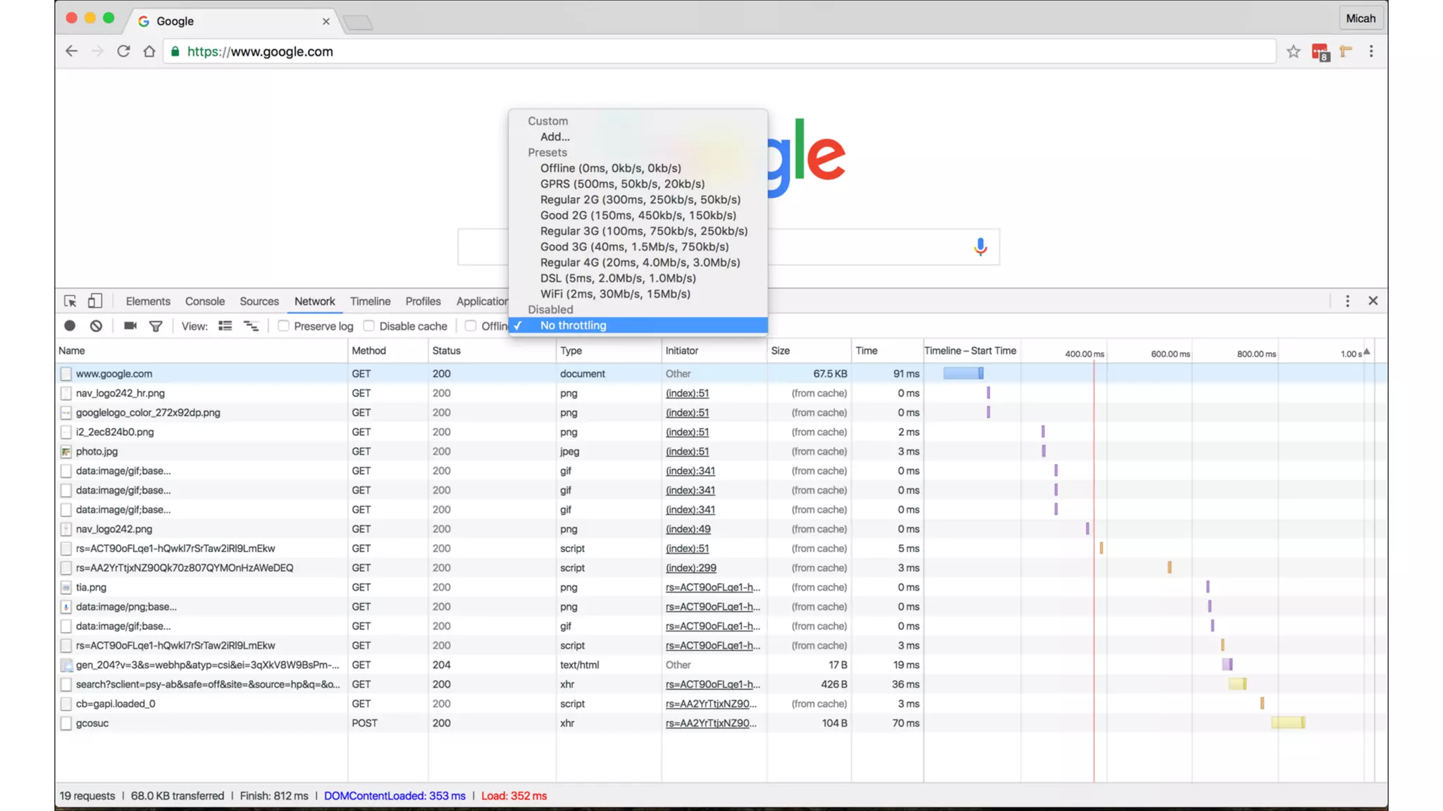Screen dimensions: 1443x811
Task: Enable the Preserve log checkbox
Action: tap(284, 326)
